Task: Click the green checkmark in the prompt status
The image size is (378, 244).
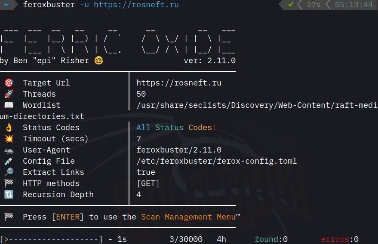Action: point(291,4)
